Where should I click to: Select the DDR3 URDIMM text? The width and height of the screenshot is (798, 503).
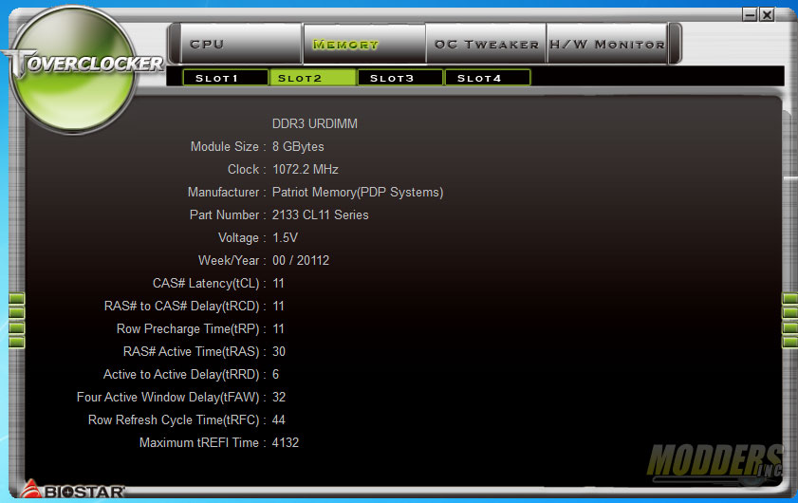click(314, 123)
